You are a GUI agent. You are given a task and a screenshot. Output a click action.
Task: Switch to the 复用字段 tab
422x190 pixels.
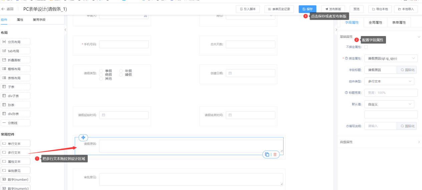(x=39, y=20)
